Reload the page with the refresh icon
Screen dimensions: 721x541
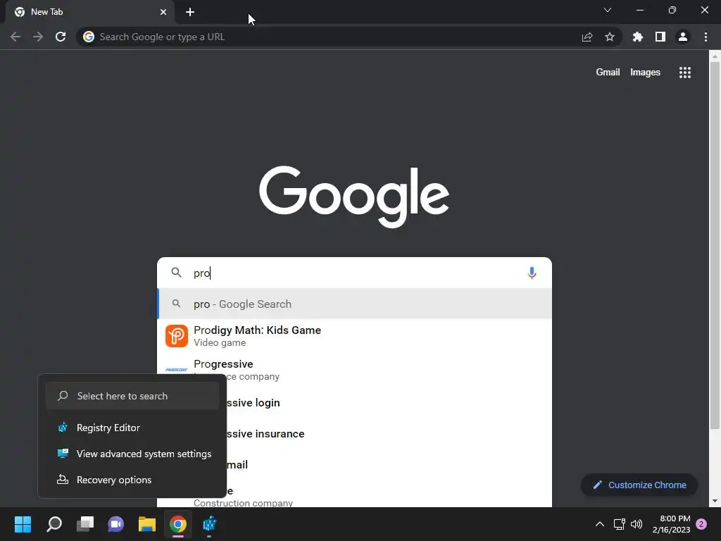click(x=61, y=37)
